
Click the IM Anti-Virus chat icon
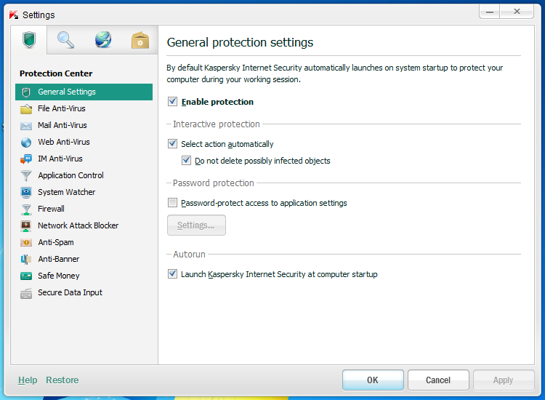point(26,159)
